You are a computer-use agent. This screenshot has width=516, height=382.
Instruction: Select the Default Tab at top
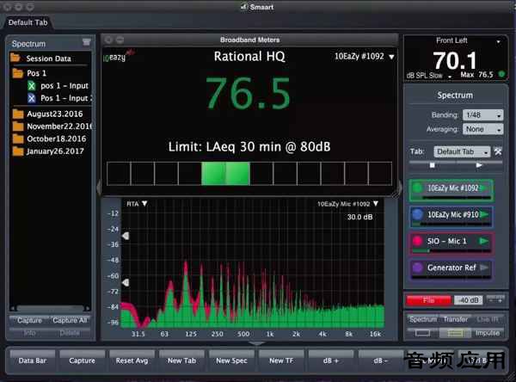pyautogui.click(x=28, y=22)
